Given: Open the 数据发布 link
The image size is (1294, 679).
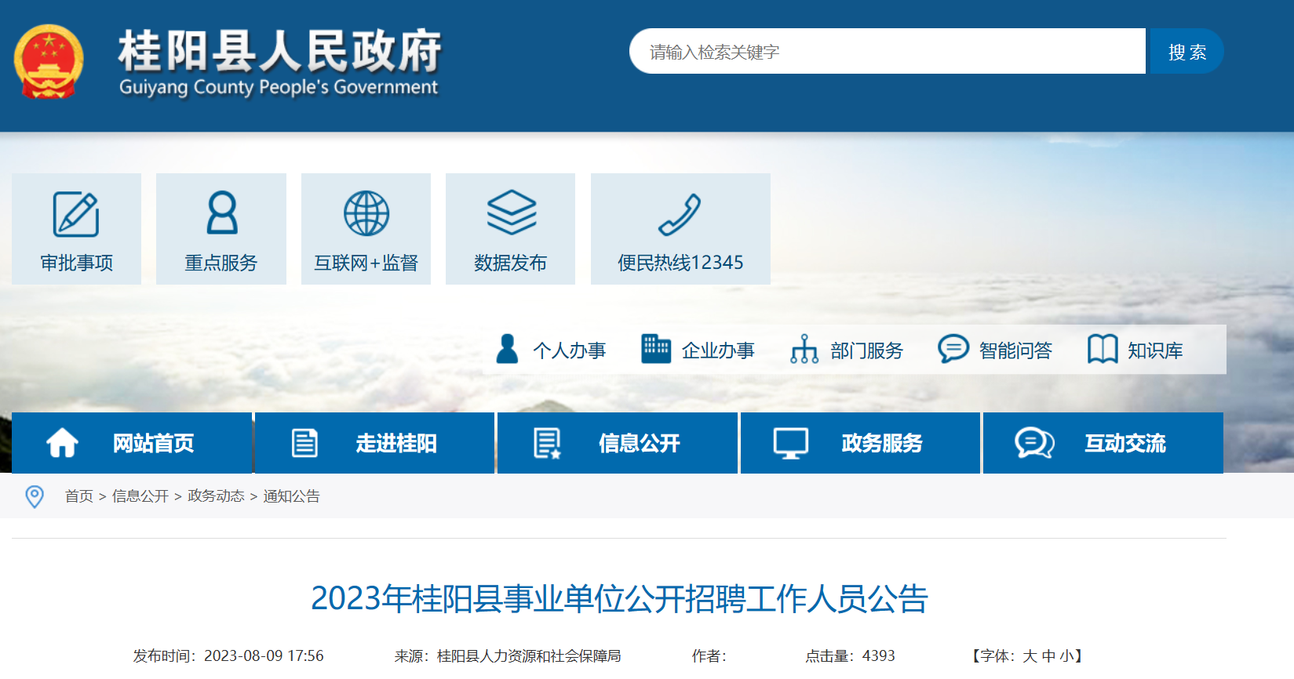Looking at the screenshot, I should pyautogui.click(x=511, y=229).
